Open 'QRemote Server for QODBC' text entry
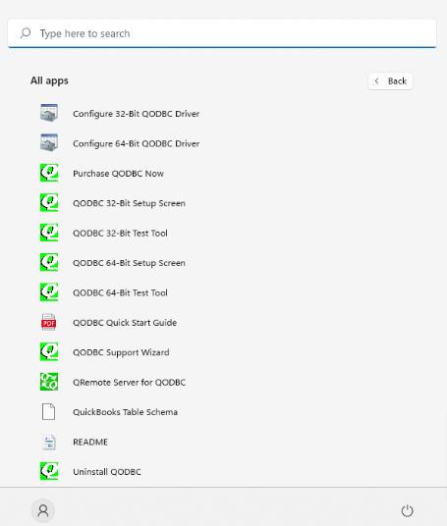 click(130, 383)
